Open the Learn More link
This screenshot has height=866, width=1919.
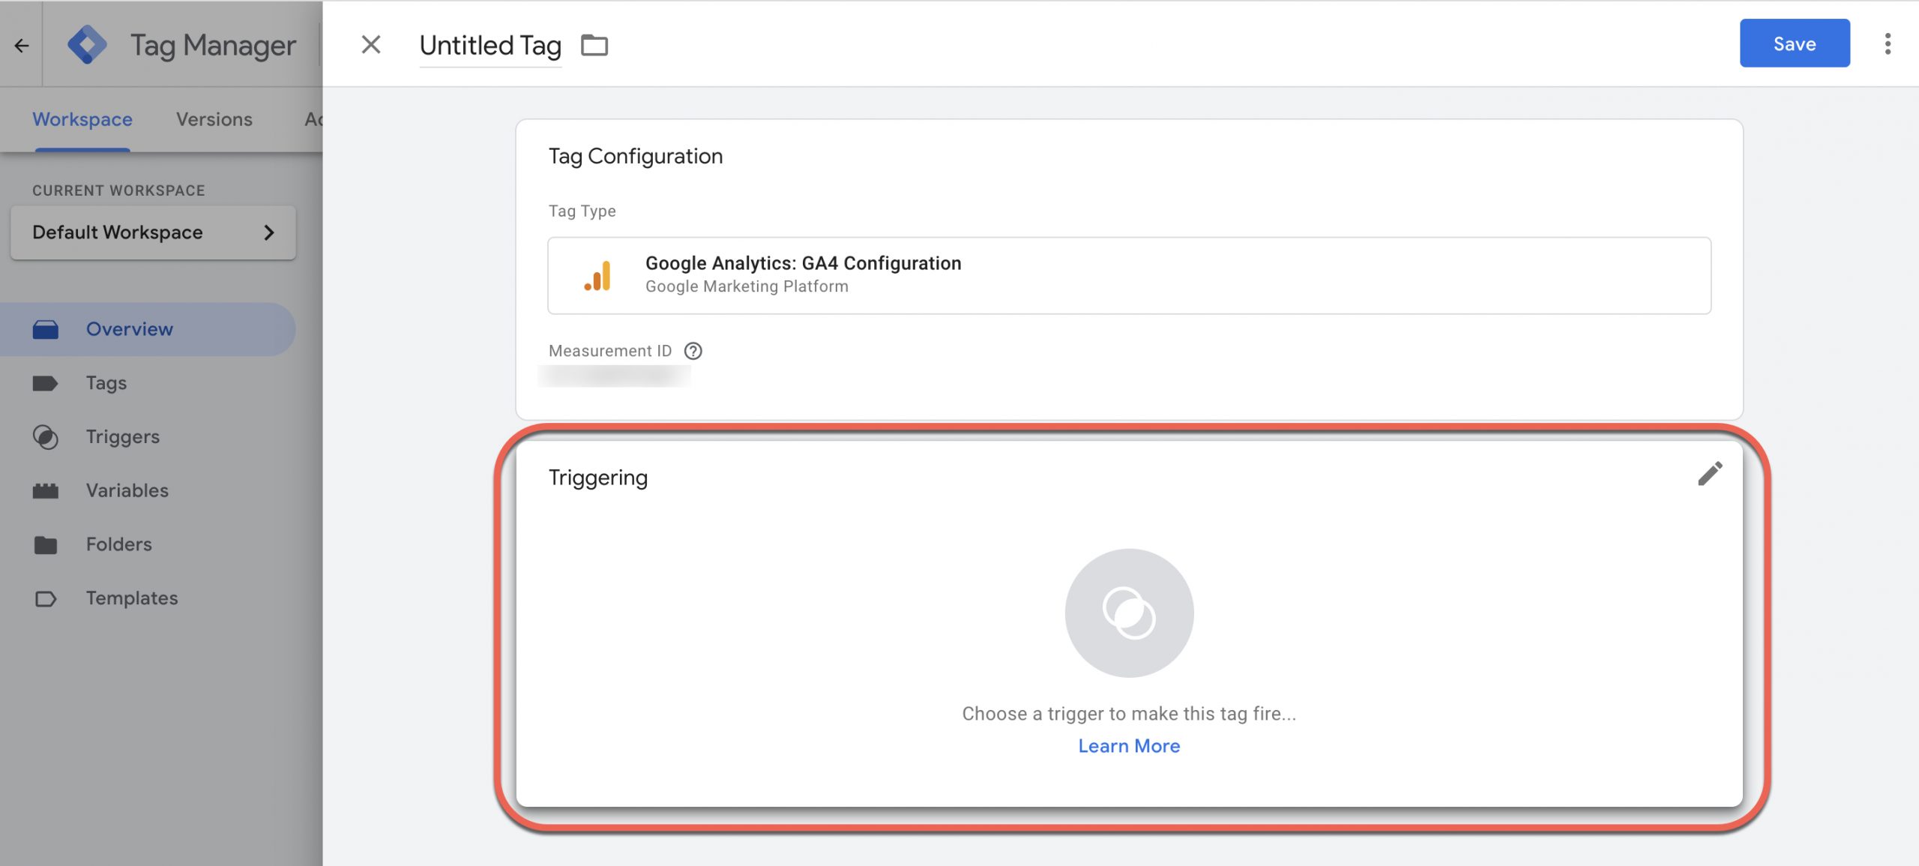[x=1129, y=746]
